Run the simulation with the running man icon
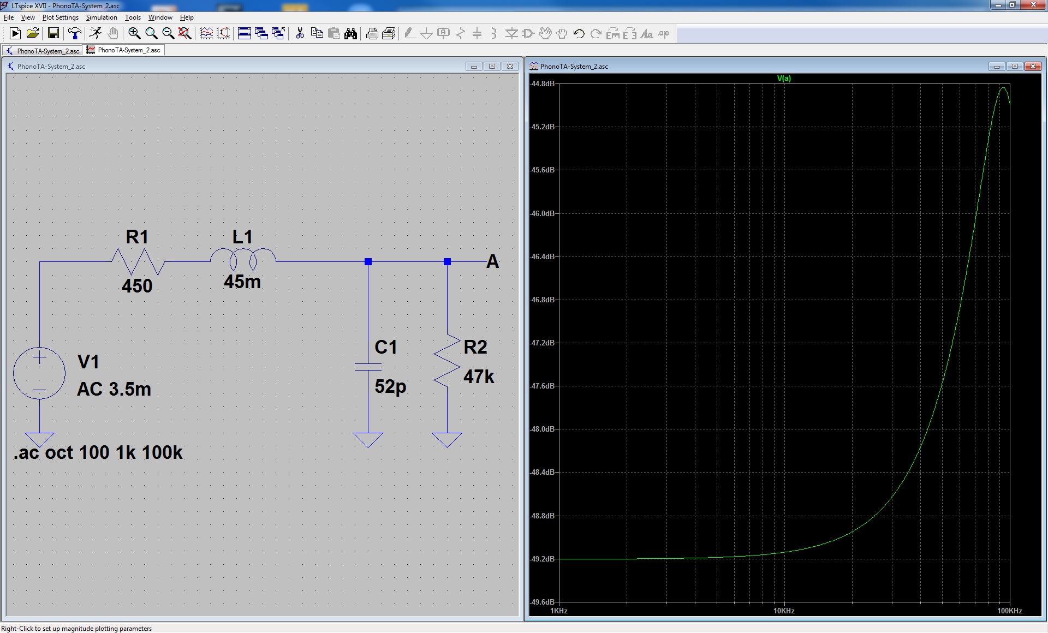 pos(96,34)
